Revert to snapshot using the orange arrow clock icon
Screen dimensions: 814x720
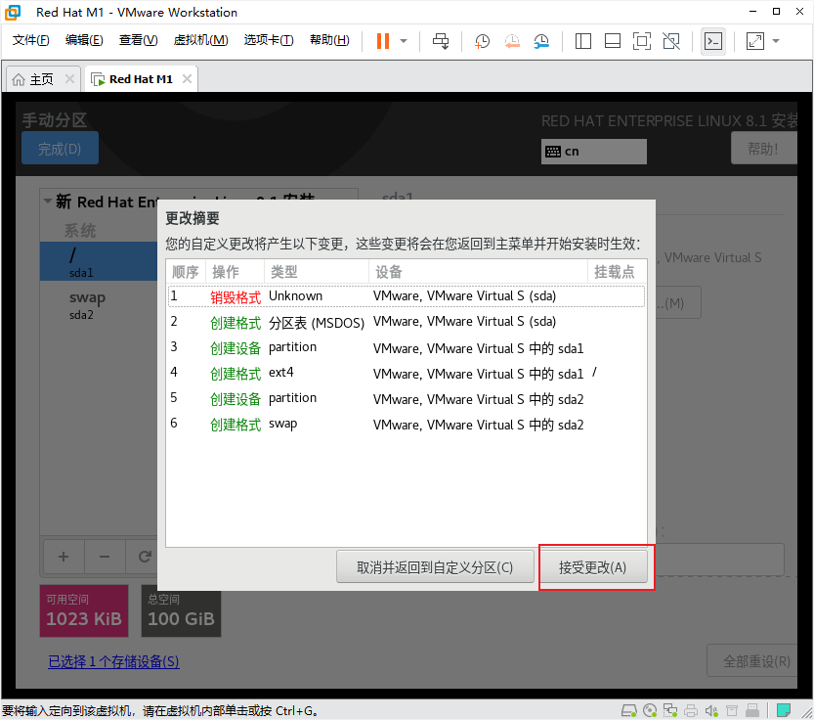click(x=512, y=41)
